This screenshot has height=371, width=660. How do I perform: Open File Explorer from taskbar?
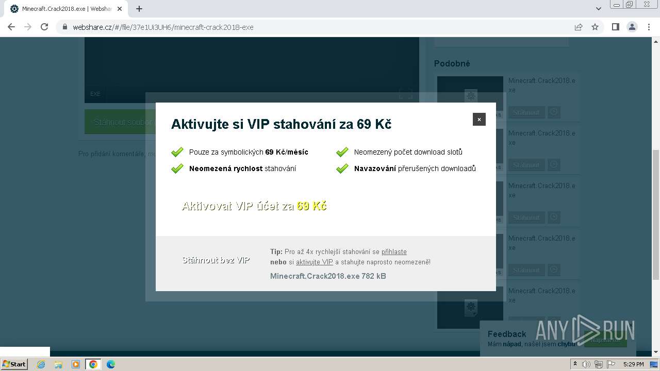pyautogui.click(x=58, y=364)
